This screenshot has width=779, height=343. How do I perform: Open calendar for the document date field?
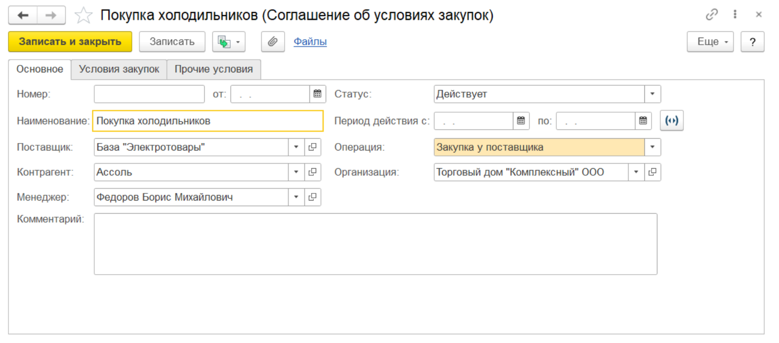[x=317, y=94]
